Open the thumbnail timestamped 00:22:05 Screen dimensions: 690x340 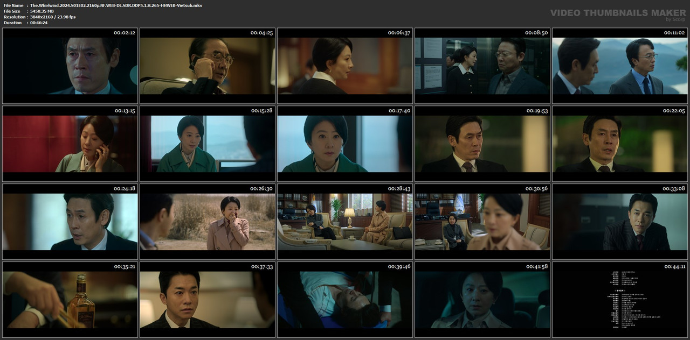620,144
